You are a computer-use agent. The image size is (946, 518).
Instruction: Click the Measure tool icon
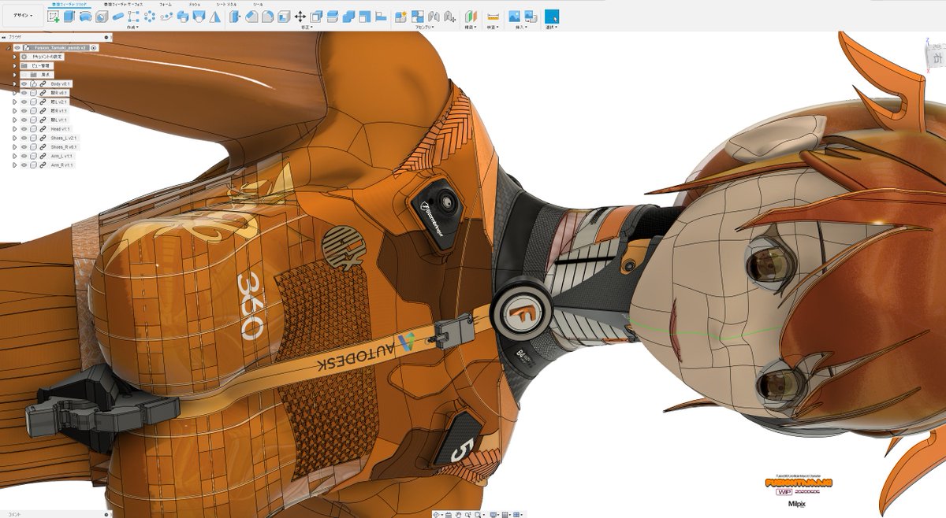coord(493,17)
